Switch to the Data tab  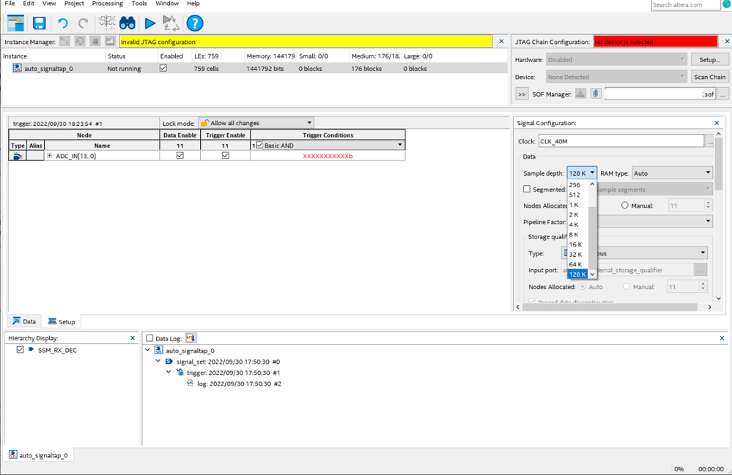click(24, 321)
